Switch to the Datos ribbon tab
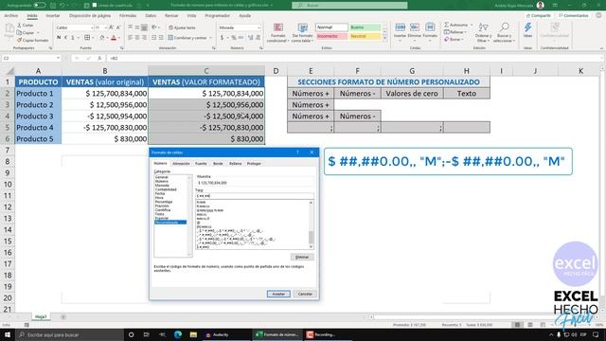This screenshot has width=606, height=341. click(x=151, y=15)
